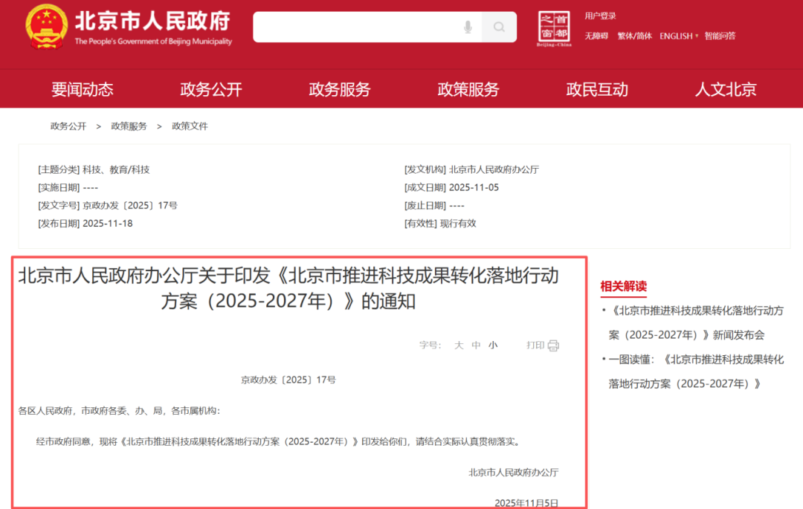Click the 打印 print text

tap(535, 346)
